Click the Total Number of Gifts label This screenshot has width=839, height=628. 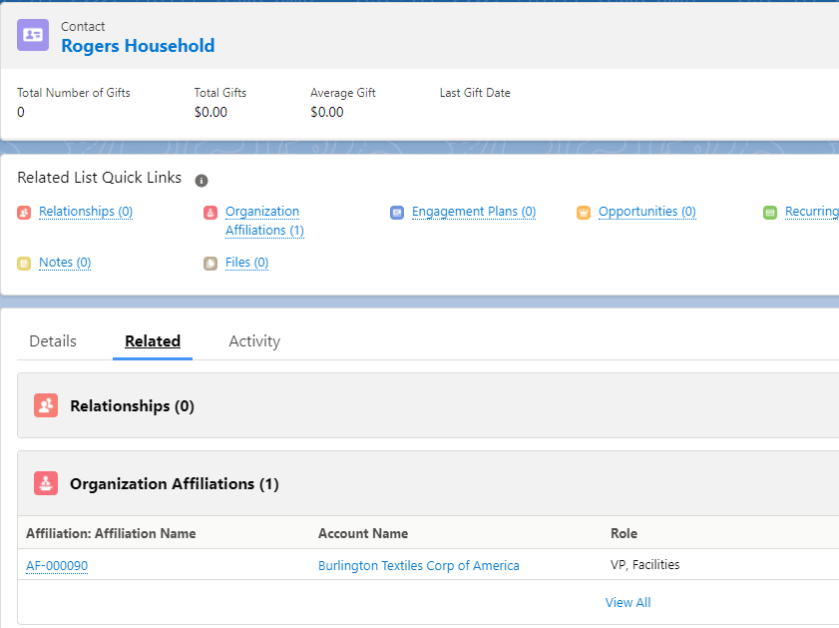(73, 93)
